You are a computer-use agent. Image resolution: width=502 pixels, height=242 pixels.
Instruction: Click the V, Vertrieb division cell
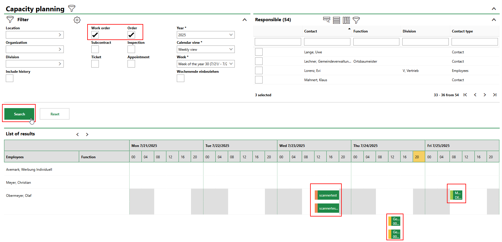[411, 71]
